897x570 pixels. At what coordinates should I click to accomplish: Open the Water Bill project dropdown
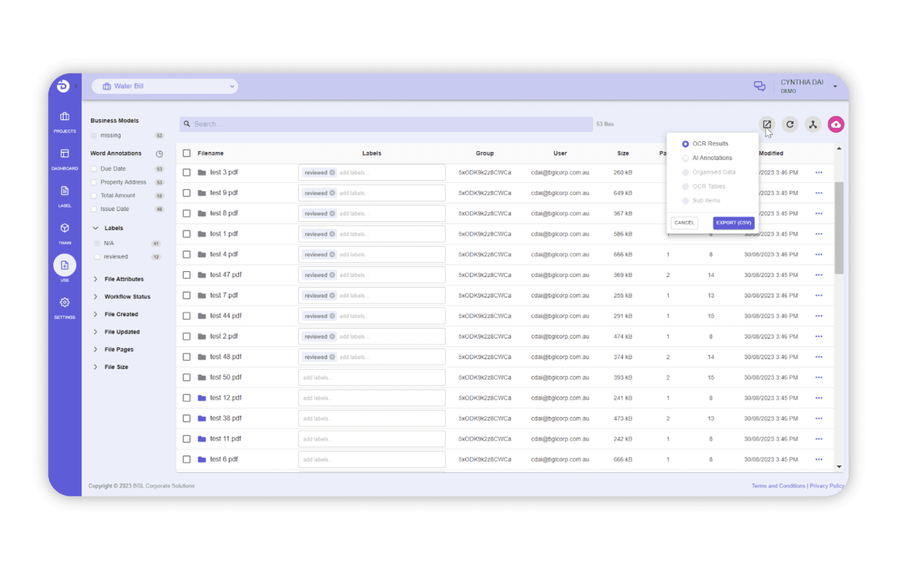tap(164, 86)
